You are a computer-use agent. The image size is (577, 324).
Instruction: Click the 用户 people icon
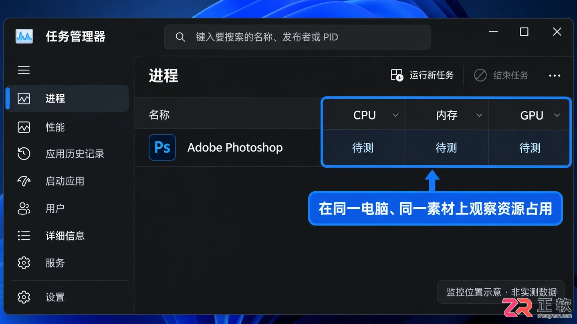24,208
